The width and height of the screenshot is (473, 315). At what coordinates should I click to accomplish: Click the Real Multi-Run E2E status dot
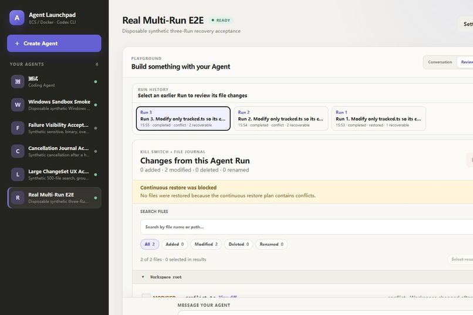(x=96, y=198)
